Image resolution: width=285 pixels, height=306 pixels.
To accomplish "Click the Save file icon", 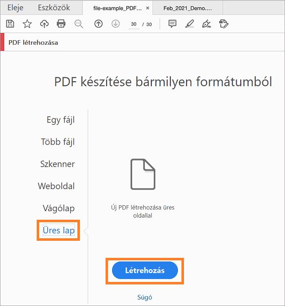I will pos(10,24).
